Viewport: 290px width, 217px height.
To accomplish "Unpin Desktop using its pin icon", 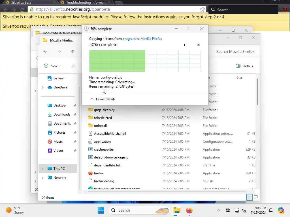I will tap(75, 105).
